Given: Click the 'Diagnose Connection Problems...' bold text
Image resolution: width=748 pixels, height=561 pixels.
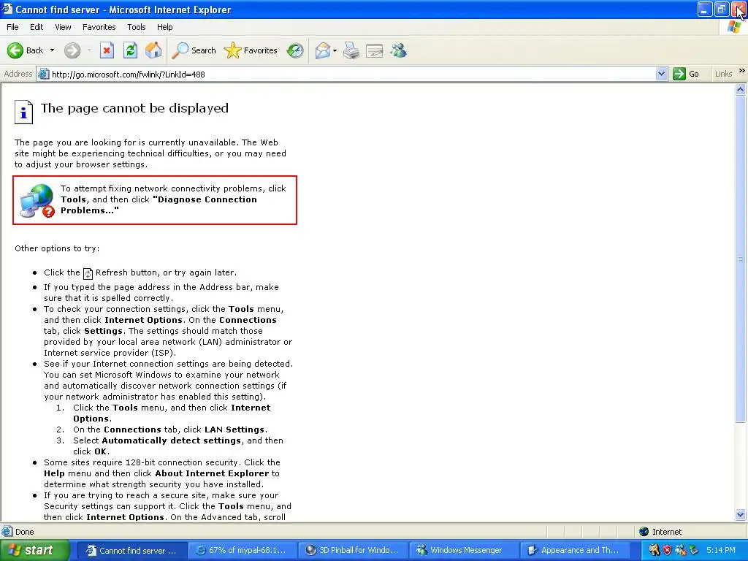Looking at the screenshot, I should pyautogui.click(x=159, y=205).
